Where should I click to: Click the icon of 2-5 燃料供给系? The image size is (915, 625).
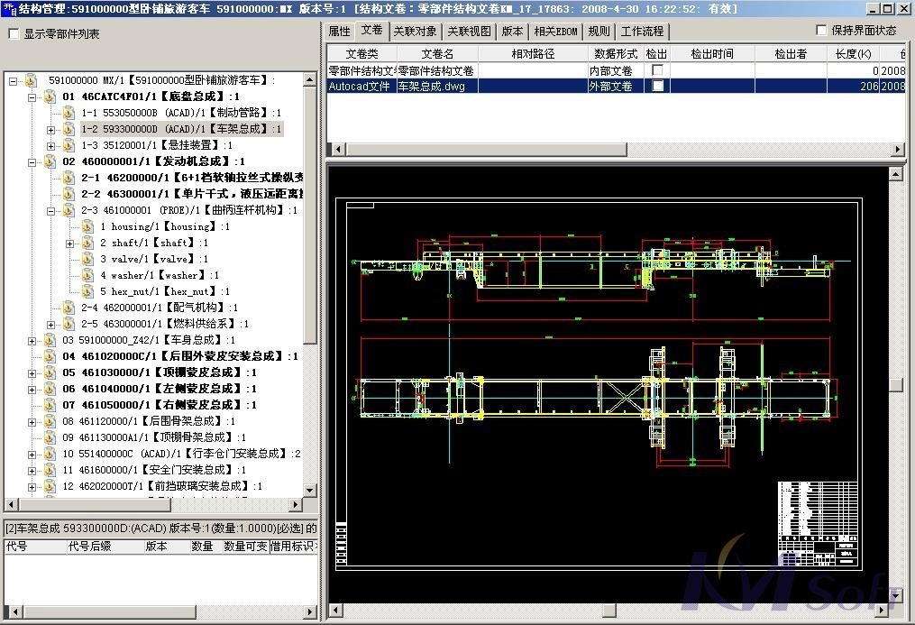[x=69, y=324]
